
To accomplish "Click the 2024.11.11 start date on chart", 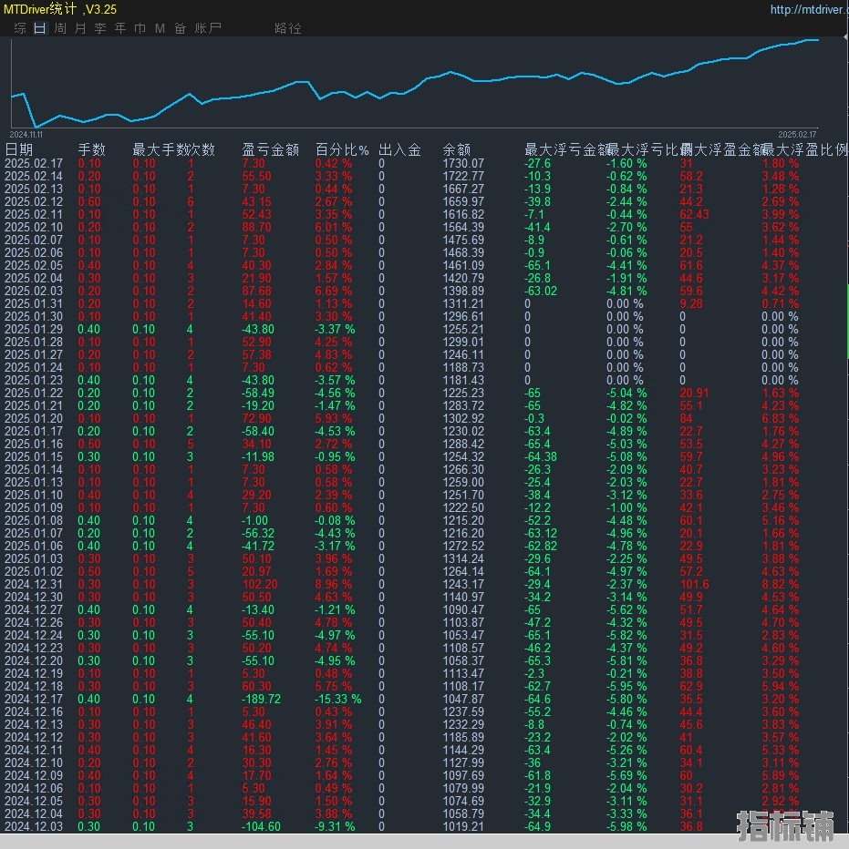I will (27, 134).
